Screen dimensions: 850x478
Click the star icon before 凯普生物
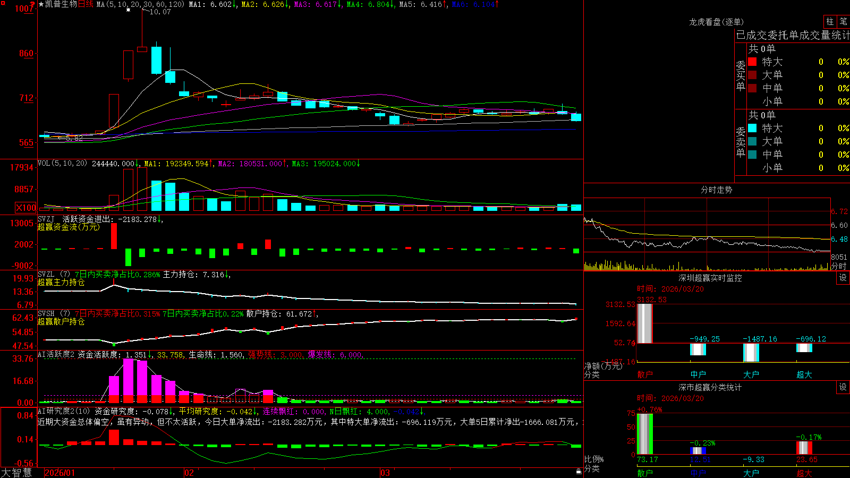(41, 4)
